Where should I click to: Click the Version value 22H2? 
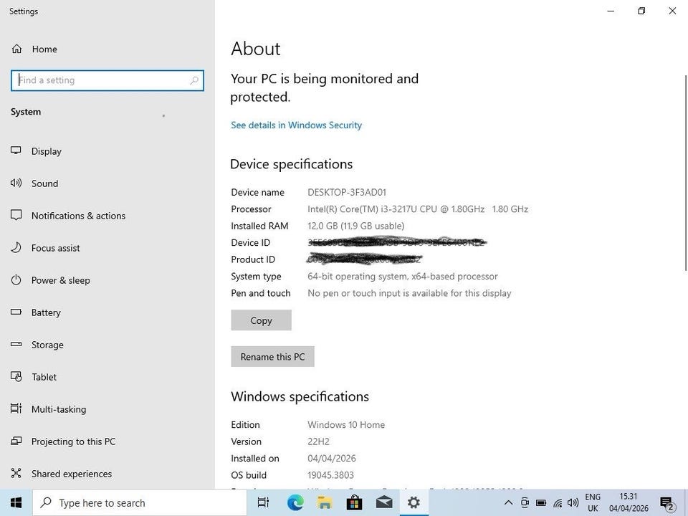pyautogui.click(x=318, y=441)
